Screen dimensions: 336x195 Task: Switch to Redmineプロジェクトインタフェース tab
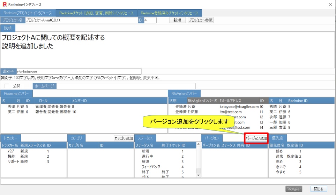28,13
